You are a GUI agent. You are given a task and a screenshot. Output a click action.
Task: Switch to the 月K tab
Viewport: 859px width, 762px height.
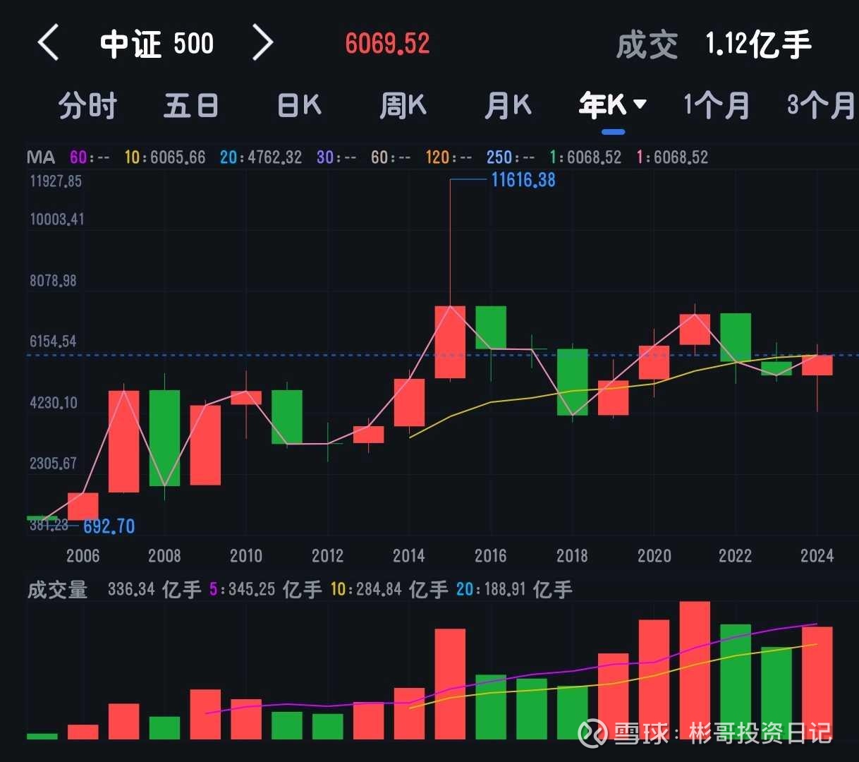[508, 106]
